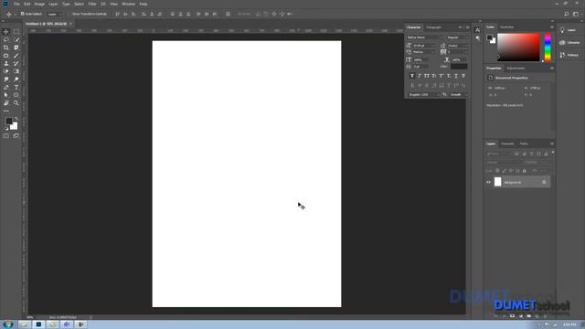The image size is (585, 329).
Task: Select the Pen tool
Action: pos(6,88)
